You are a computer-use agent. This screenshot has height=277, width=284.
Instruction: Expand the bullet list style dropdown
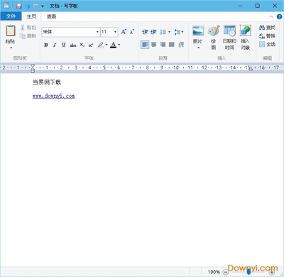pos(170,32)
